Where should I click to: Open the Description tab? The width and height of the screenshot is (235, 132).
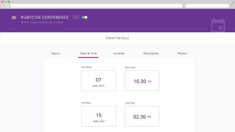(151, 53)
